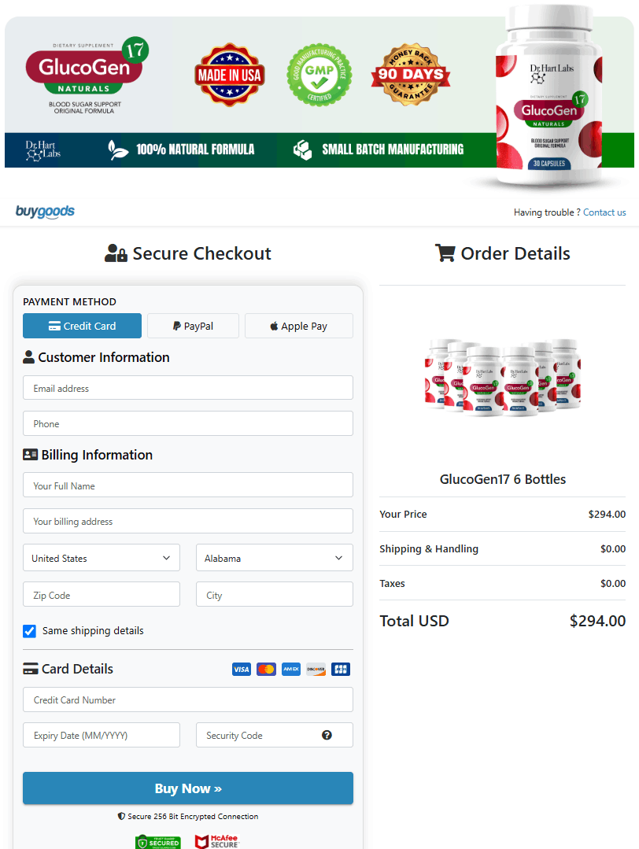The height and width of the screenshot is (849, 639).
Task: Click the buygoods logo
Action: [45, 212]
